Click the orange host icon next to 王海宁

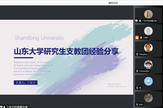pyautogui.click(x=137, y=38)
